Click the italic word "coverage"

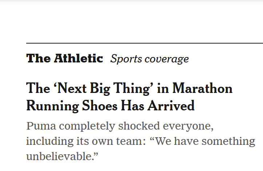point(166,59)
